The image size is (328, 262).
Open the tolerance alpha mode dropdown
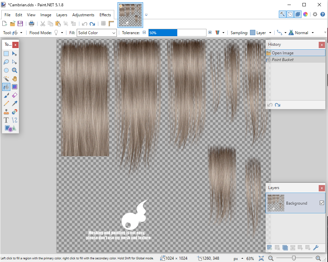click(220, 33)
